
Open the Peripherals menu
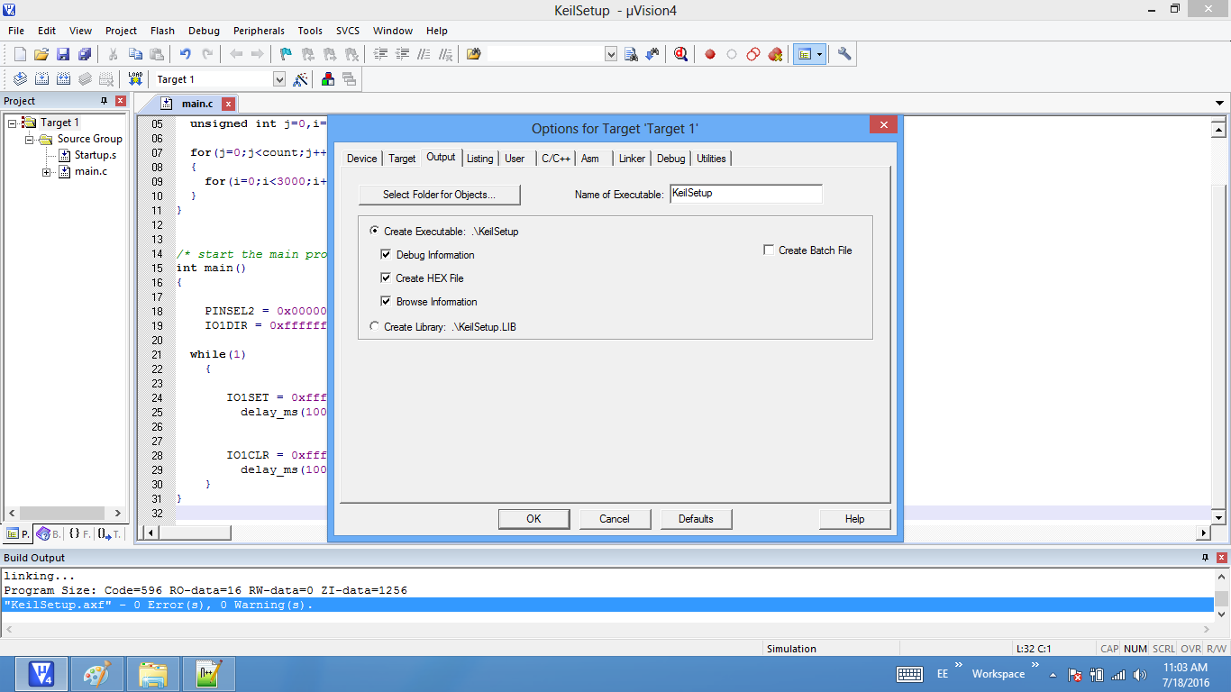[259, 31]
